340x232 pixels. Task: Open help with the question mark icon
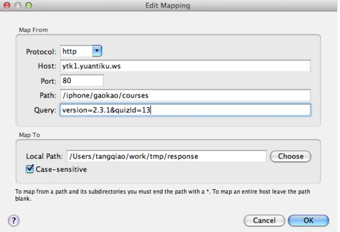point(14,221)
